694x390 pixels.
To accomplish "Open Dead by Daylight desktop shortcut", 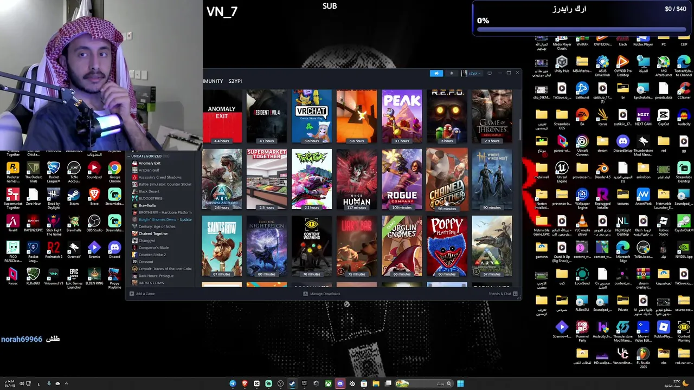I will tap(54, 199).
